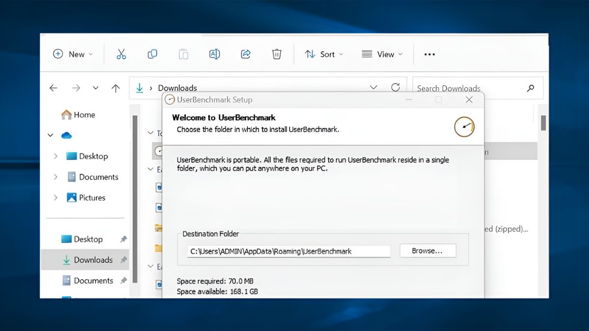This screenshot has height=331, width=589.
Task: Expand the OneDrive Documents folder node
Action: point(55,177)
